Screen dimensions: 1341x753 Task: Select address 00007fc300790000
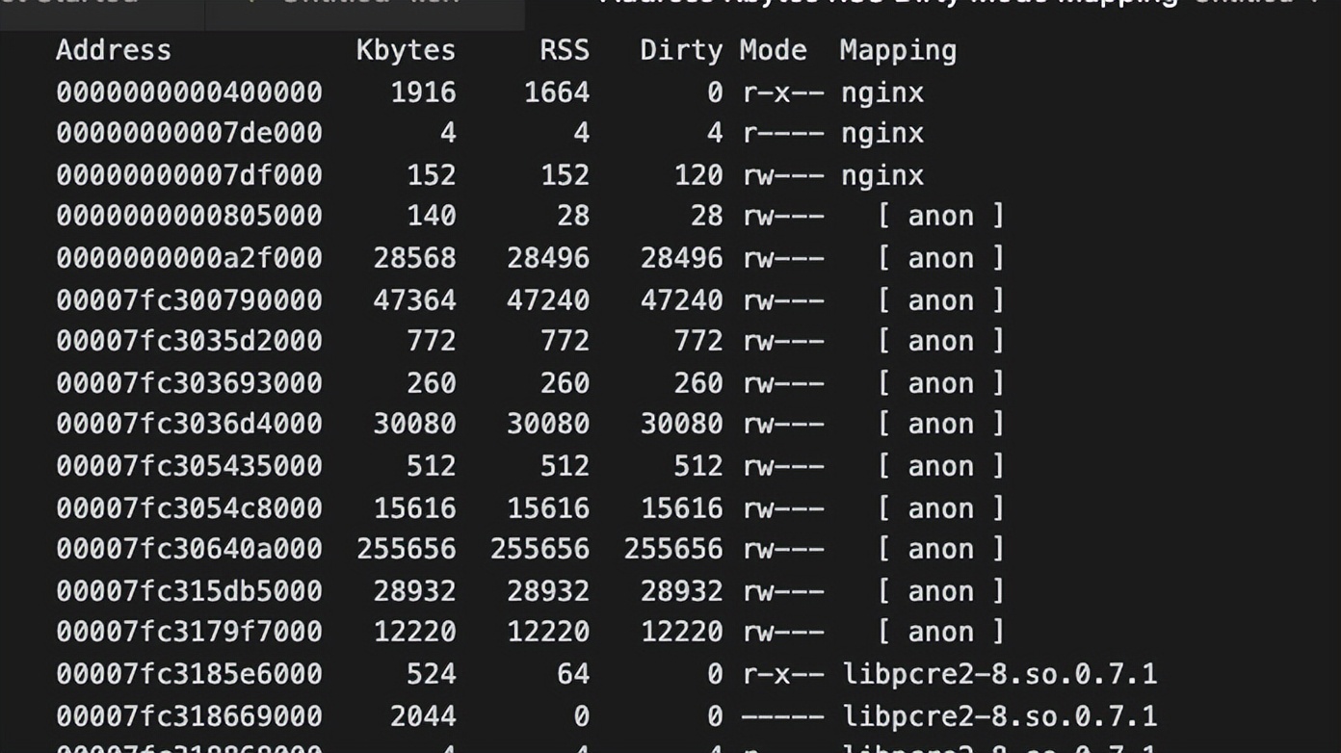pos(189,300)
